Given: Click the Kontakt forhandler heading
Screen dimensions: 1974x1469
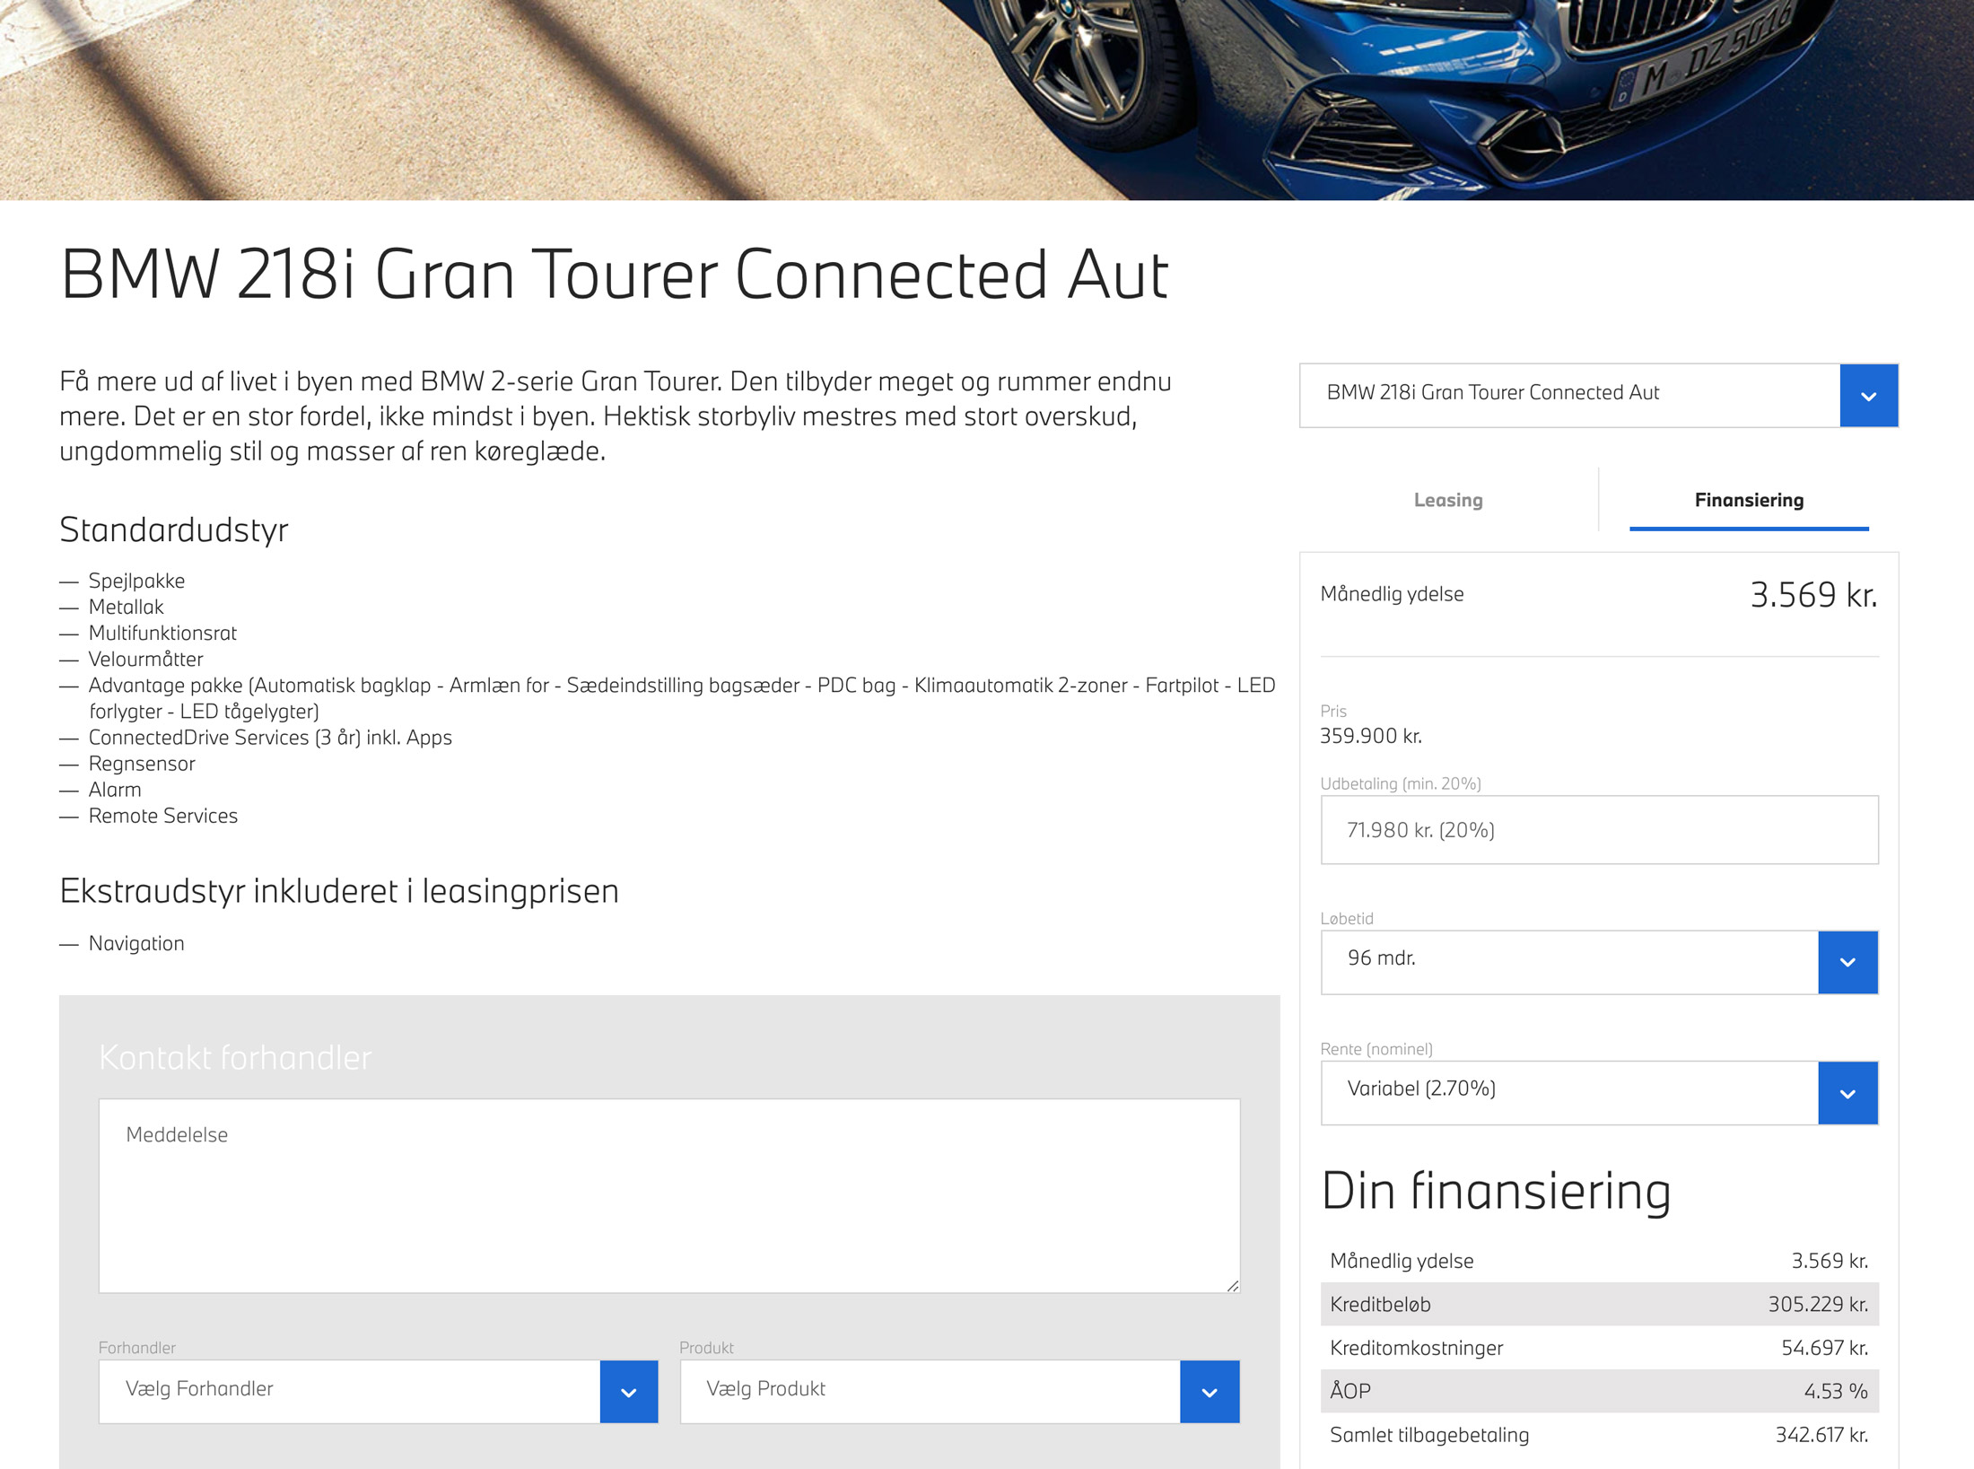Looking at the screenshot, I should [x=235, y=1057].
